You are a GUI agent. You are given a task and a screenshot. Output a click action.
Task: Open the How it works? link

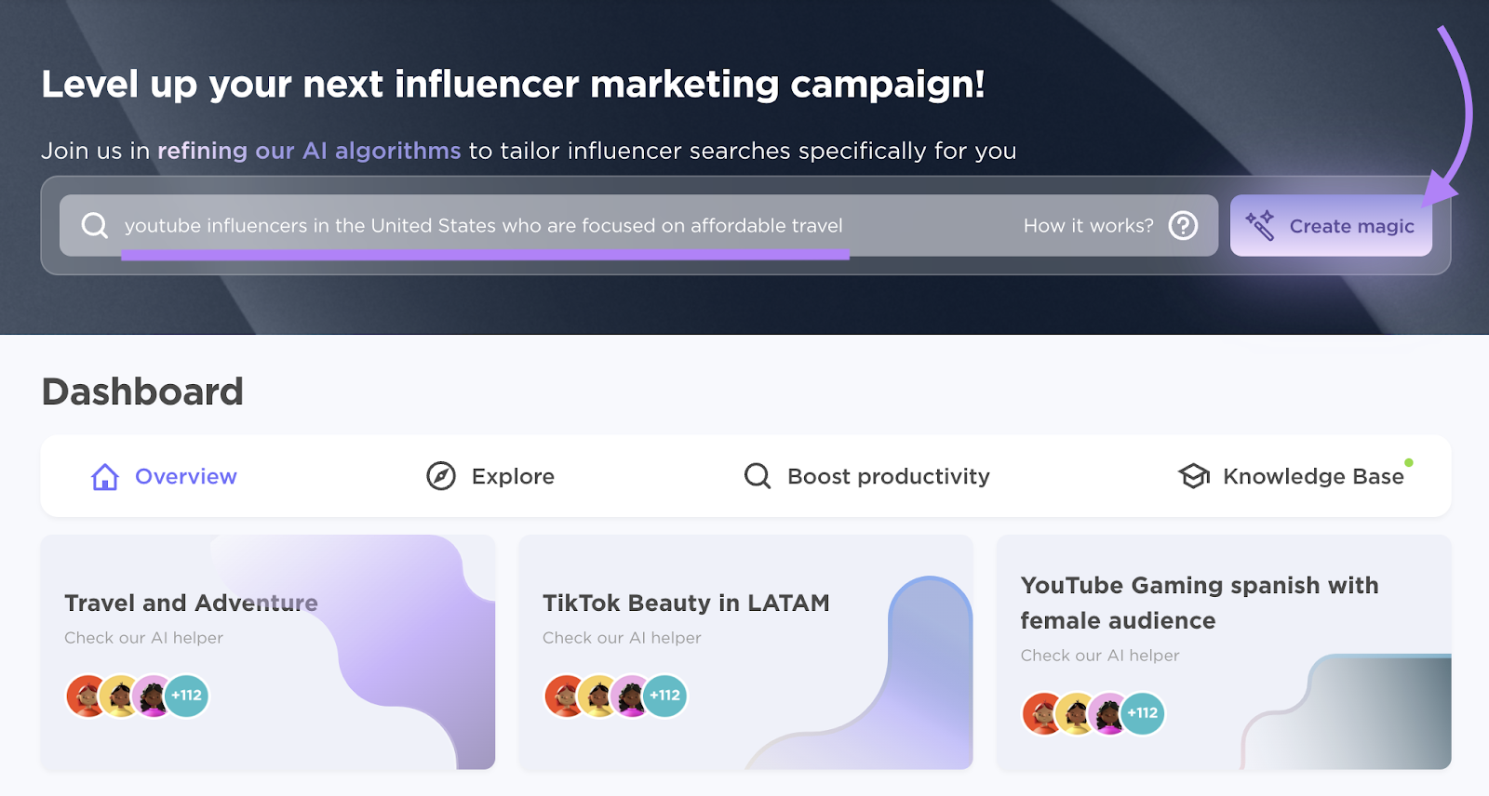point(1088,225)
